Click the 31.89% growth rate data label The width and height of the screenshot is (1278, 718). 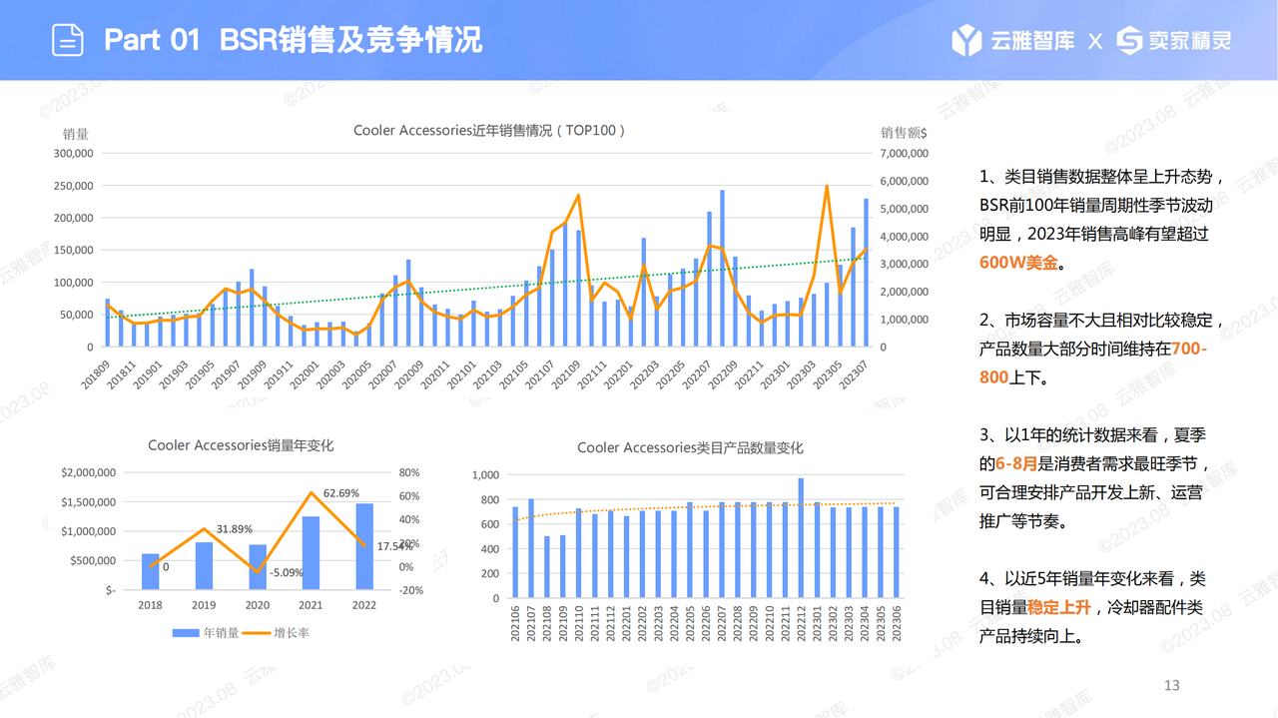coord(235,529)
